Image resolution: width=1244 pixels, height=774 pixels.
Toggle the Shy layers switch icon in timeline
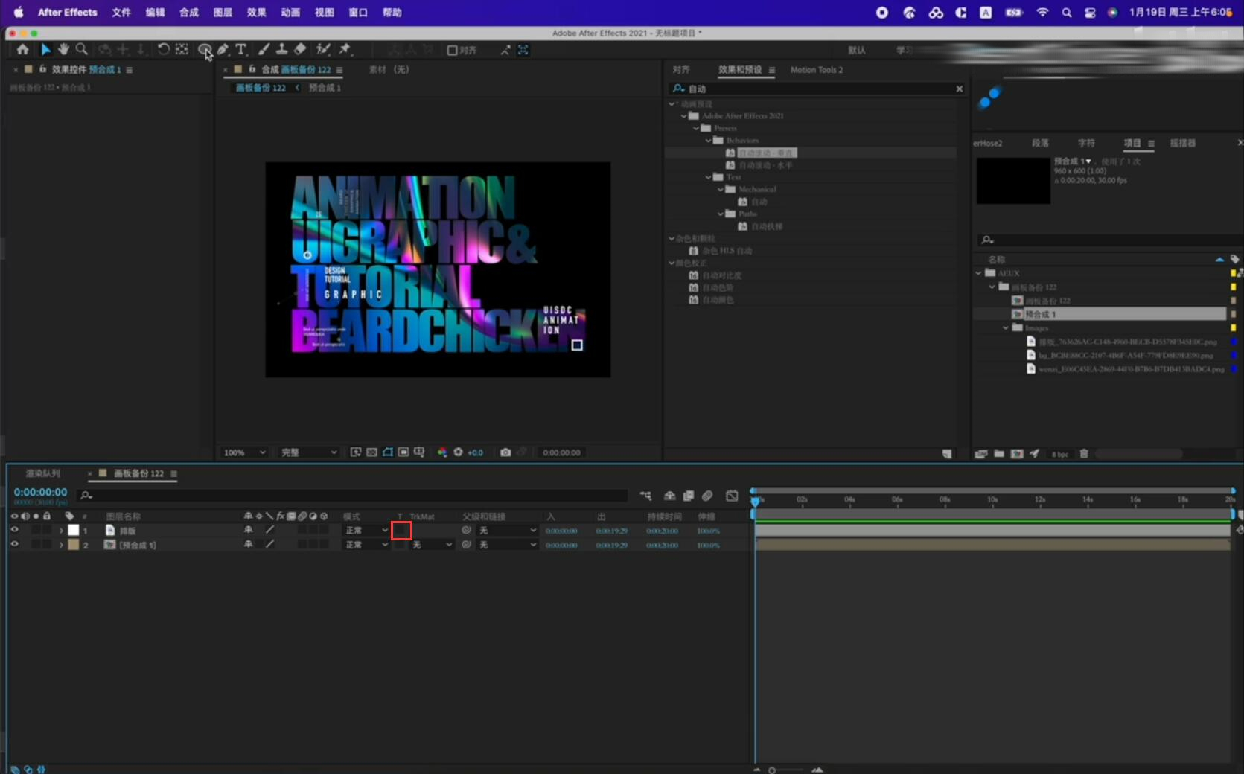[670, 496]
